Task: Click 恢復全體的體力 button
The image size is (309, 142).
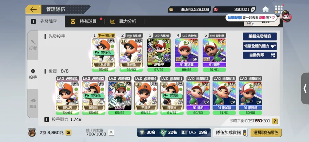Action: pos(260,46)
